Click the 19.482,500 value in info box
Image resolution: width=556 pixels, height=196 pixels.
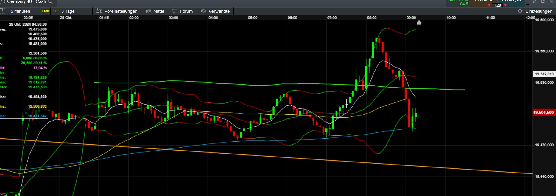coord(37,34)
